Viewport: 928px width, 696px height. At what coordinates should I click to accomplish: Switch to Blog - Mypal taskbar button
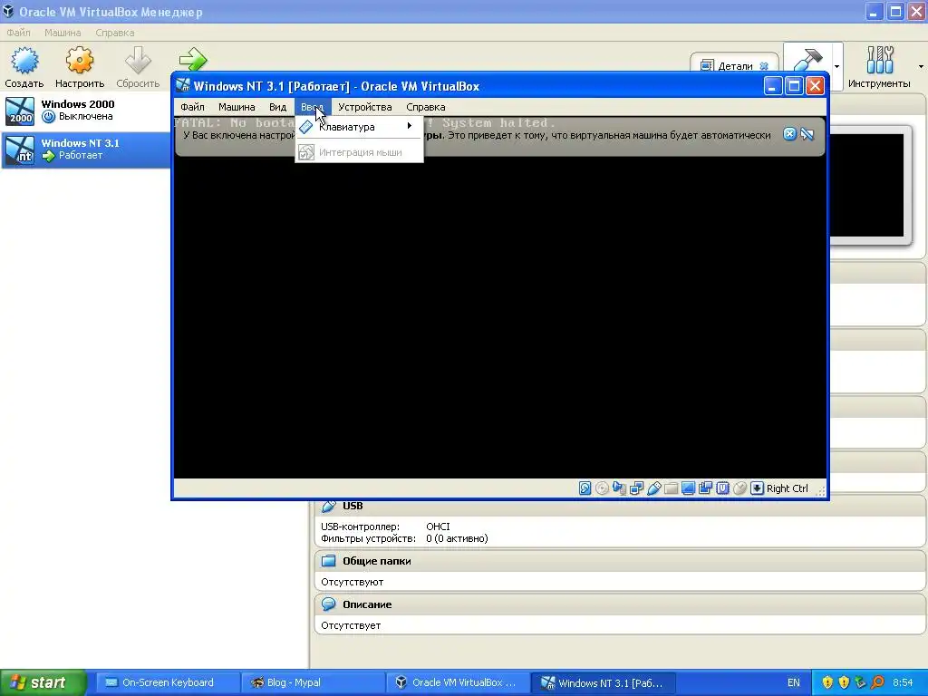click(x=312, y=682)
